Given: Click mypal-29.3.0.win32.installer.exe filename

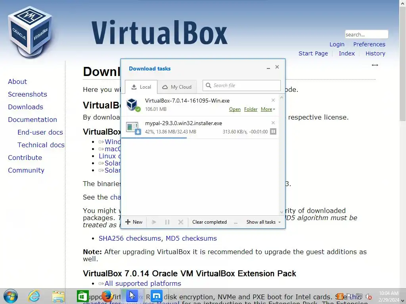Looking at the screenshot, I should (x=183, y=123).
